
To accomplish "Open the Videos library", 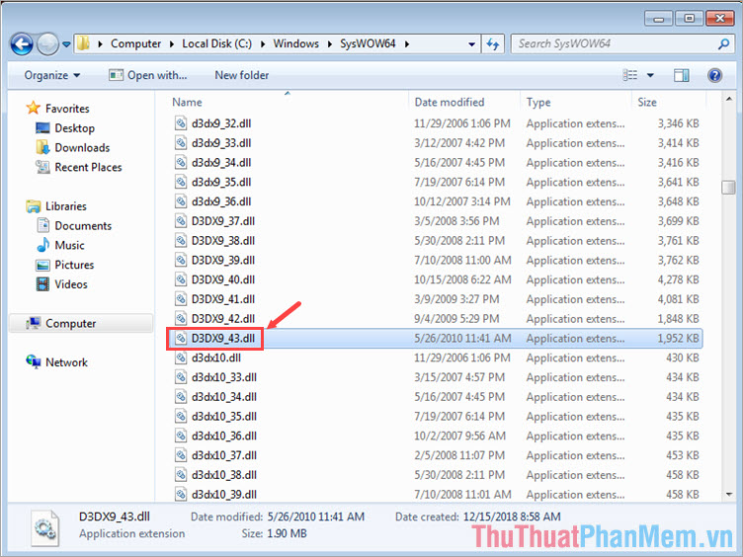I will [61, 284].
